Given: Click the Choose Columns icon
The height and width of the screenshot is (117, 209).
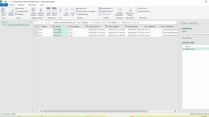Looking at the screenshot, I should pos(34,10).
